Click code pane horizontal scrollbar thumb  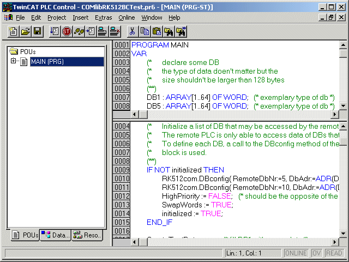(x=143, y=242)
